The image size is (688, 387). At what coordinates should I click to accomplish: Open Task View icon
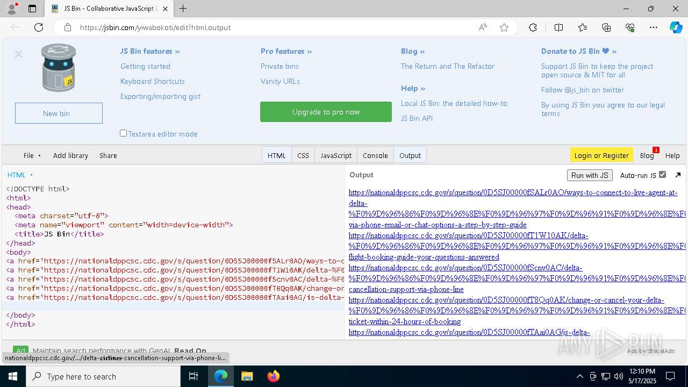[193, 376]
